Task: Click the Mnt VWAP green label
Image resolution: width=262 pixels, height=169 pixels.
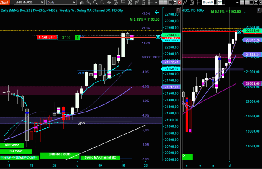Action: (x=16, y=151)
